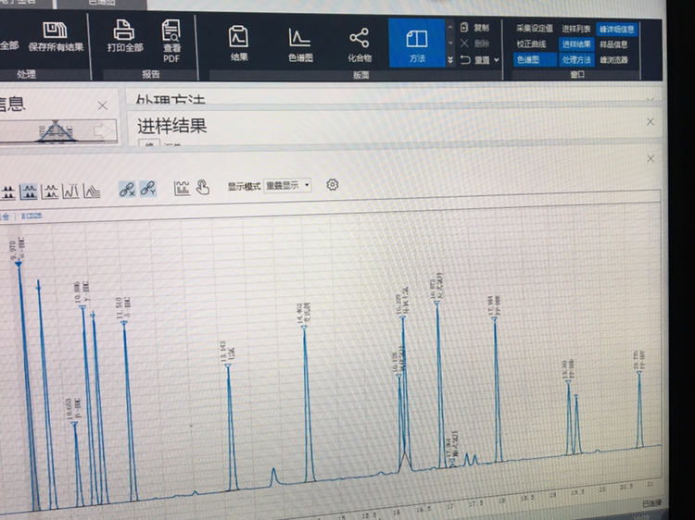This screenshot has height=520, width=695.
Task: Click the chromatogram overview bars icon
Action: point(182,188)
